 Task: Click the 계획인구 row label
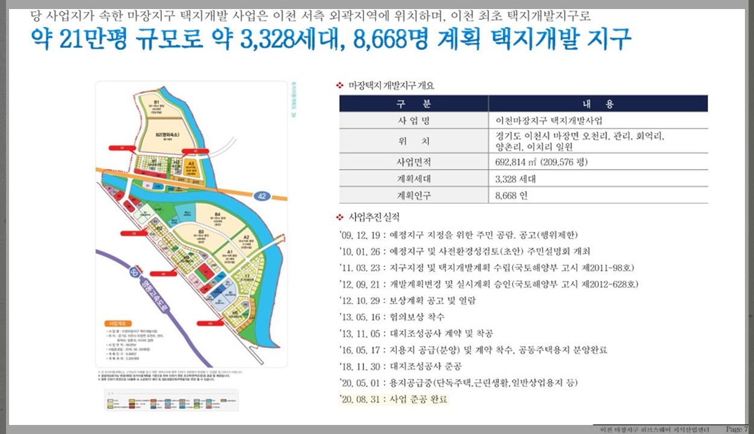[414, 195]
